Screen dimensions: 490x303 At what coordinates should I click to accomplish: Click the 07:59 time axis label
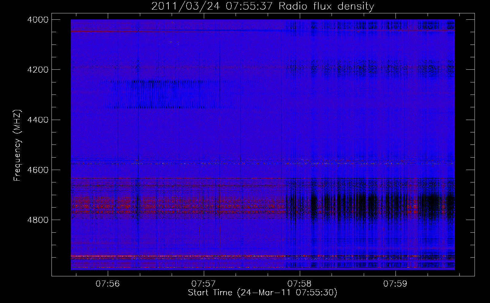396,284
